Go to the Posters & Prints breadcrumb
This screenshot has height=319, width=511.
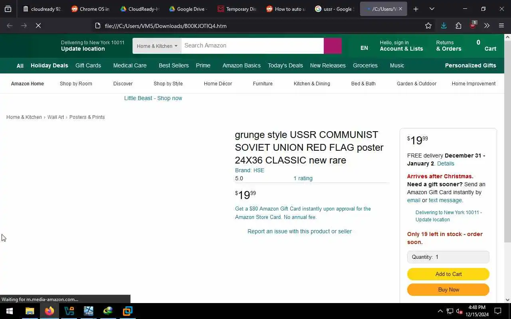pyautogui.click(x=87, y=117)
